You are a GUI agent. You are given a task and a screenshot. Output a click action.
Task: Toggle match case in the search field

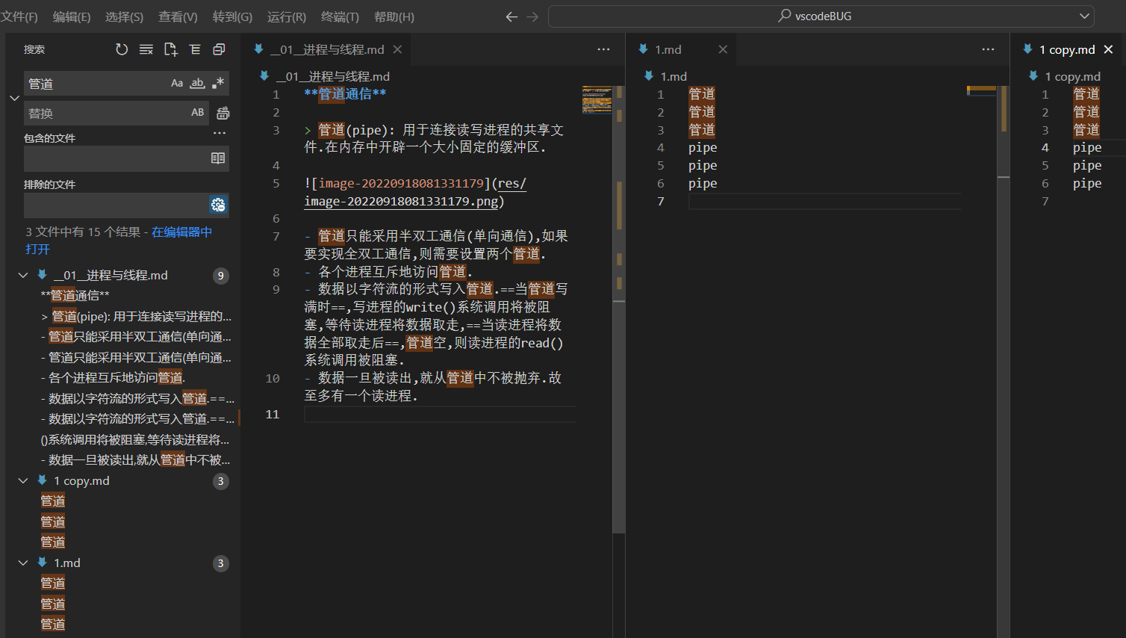pos(177,83)
